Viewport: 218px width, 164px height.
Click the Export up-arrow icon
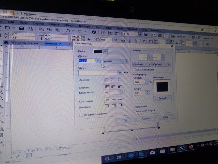coord(110,33)
